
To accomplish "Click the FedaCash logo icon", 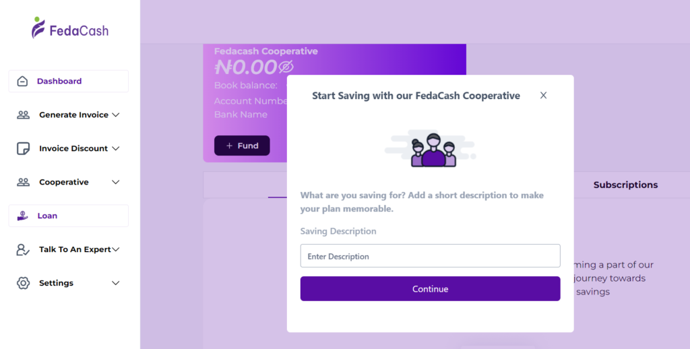I will (x=39, y=28).
